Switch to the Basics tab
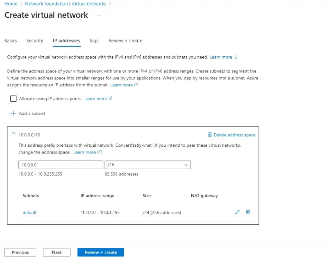Screen dimensions: 331x260 (x=11, y=41)
